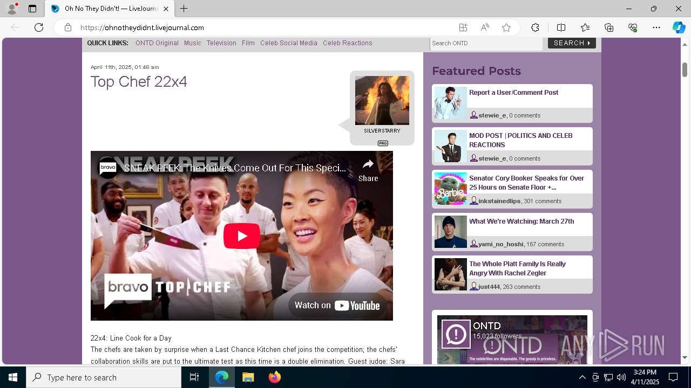
Task: Start Read aloud from address bar
Action: [x=485, y=27]
